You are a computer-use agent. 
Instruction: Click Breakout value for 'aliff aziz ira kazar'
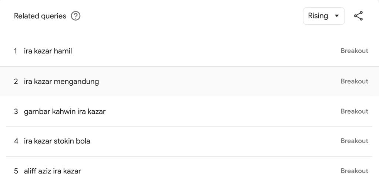(354, 171)
